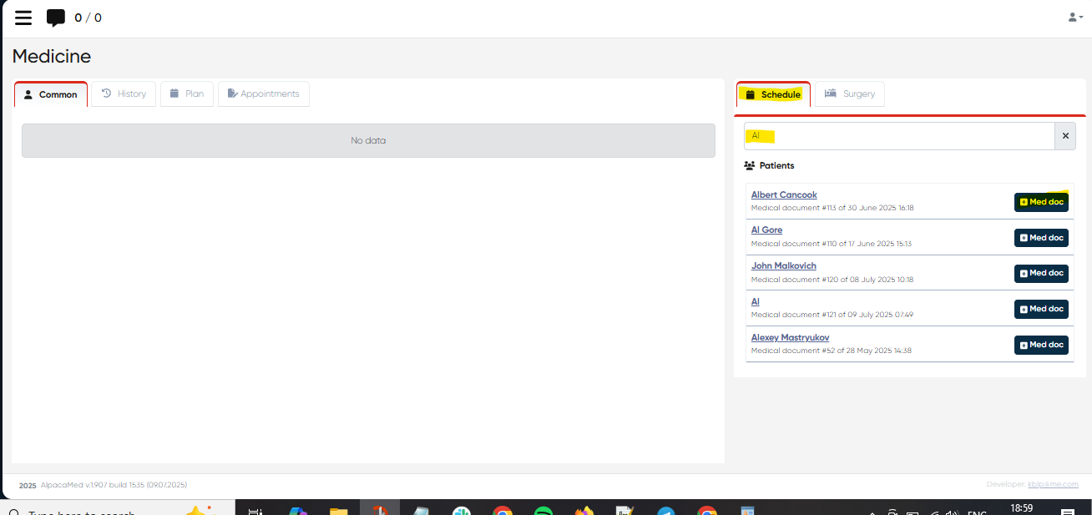Image resolution: width=1092 pixels, height=515 pixels.
Task: Open Al Gore patient record
Action: [x=766, y=230]
